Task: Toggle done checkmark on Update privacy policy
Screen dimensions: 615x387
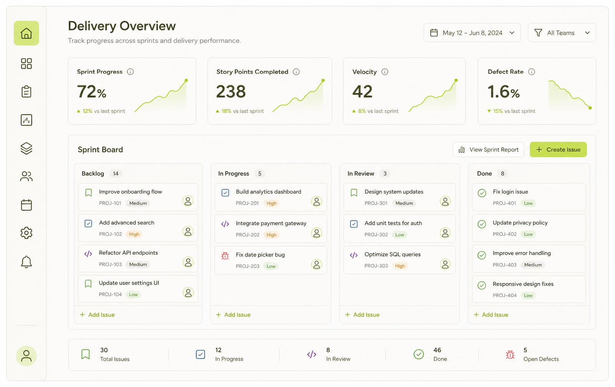Action: tap(482, 224)
